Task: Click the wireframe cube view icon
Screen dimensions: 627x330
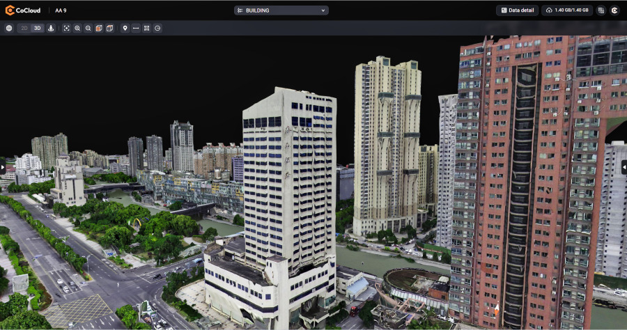Action: pyautogui.click(x=109, y=28)
